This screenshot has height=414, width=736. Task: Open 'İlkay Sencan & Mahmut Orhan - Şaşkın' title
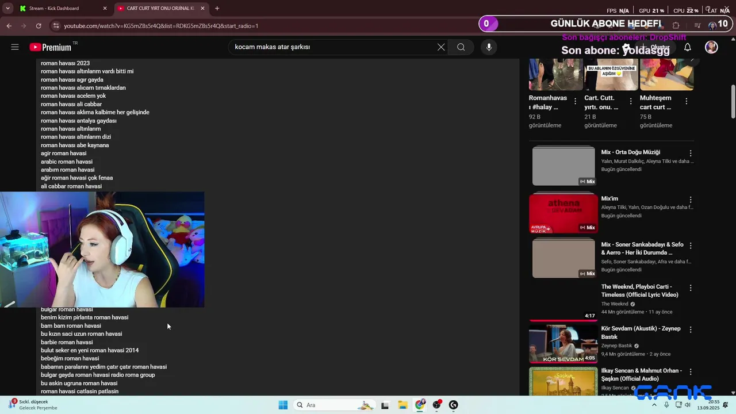coord(642,375)
